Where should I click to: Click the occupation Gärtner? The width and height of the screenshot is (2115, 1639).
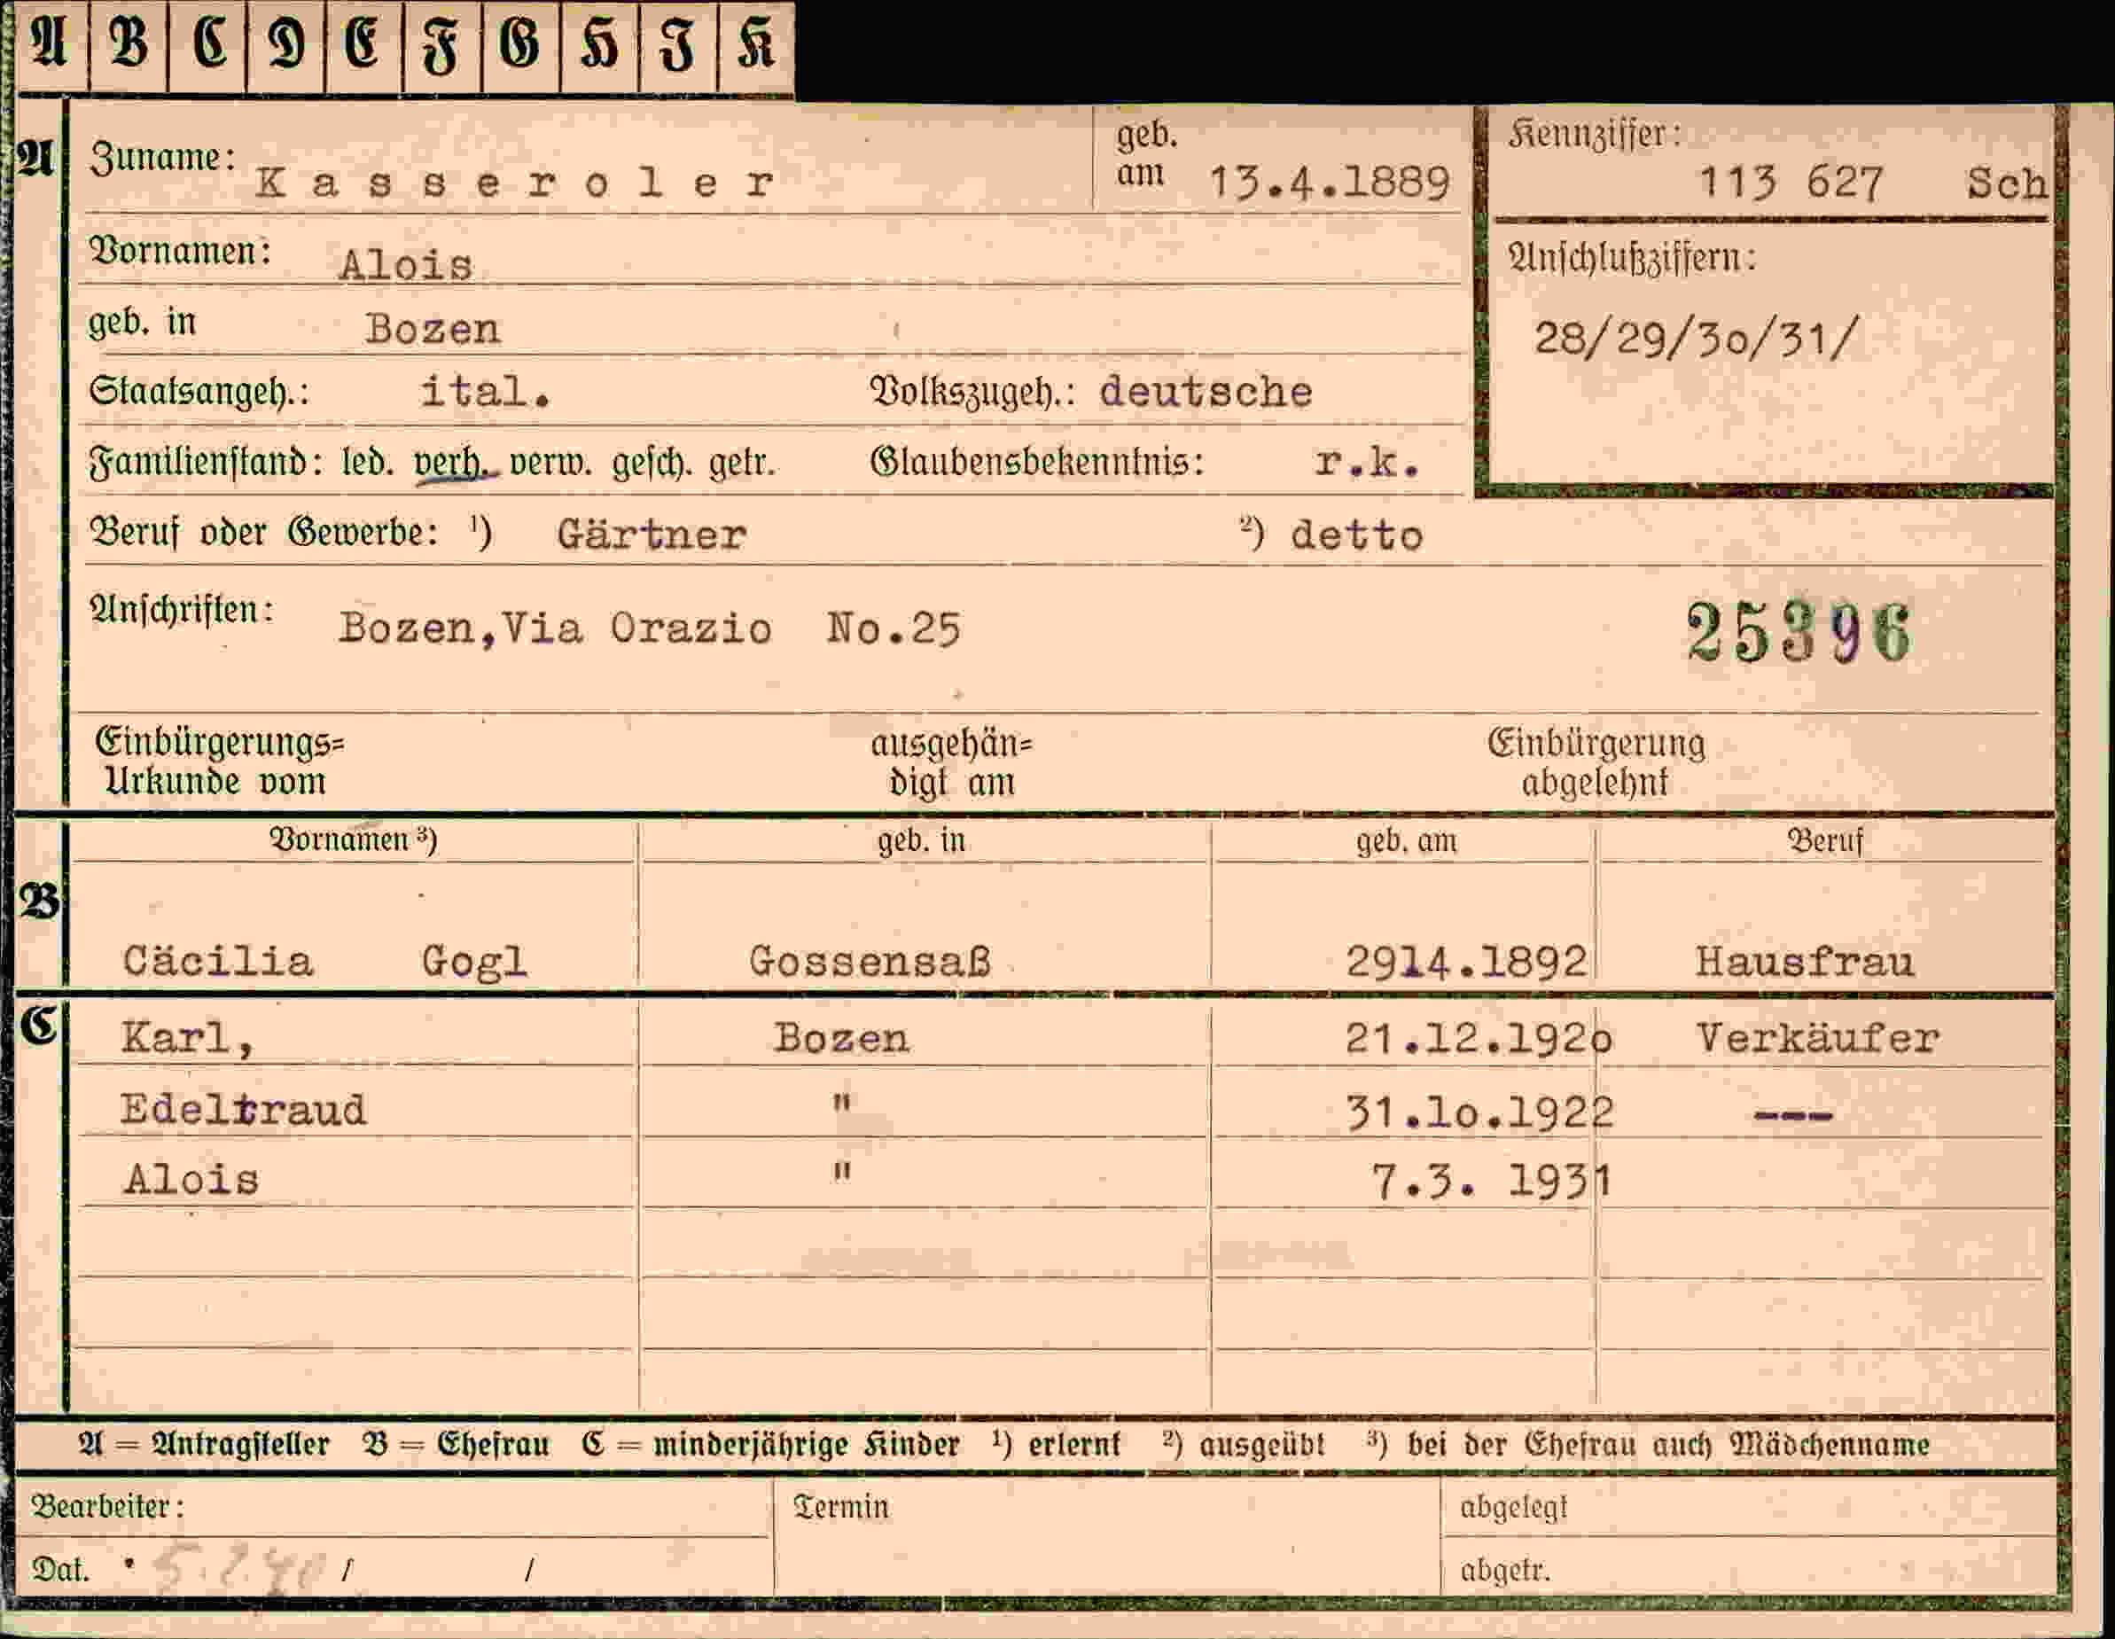pyautogui.click(x=651, y=535)
